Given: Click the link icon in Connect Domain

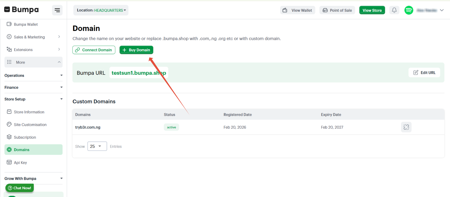Looking at the screenshot, I should click(78, 50).
